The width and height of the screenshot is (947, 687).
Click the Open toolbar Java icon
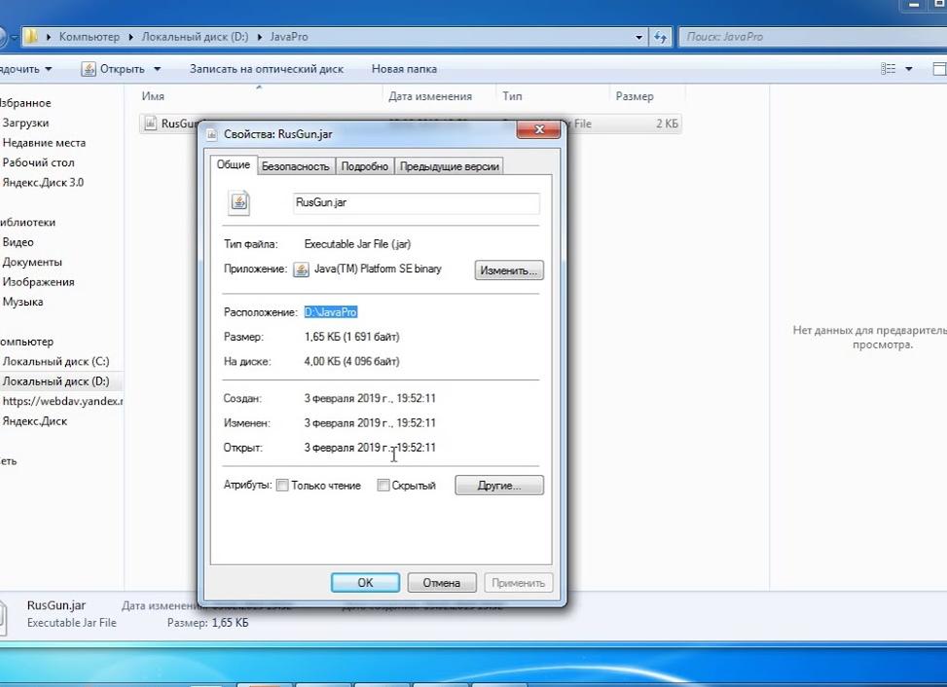click(x=89, y=69)
